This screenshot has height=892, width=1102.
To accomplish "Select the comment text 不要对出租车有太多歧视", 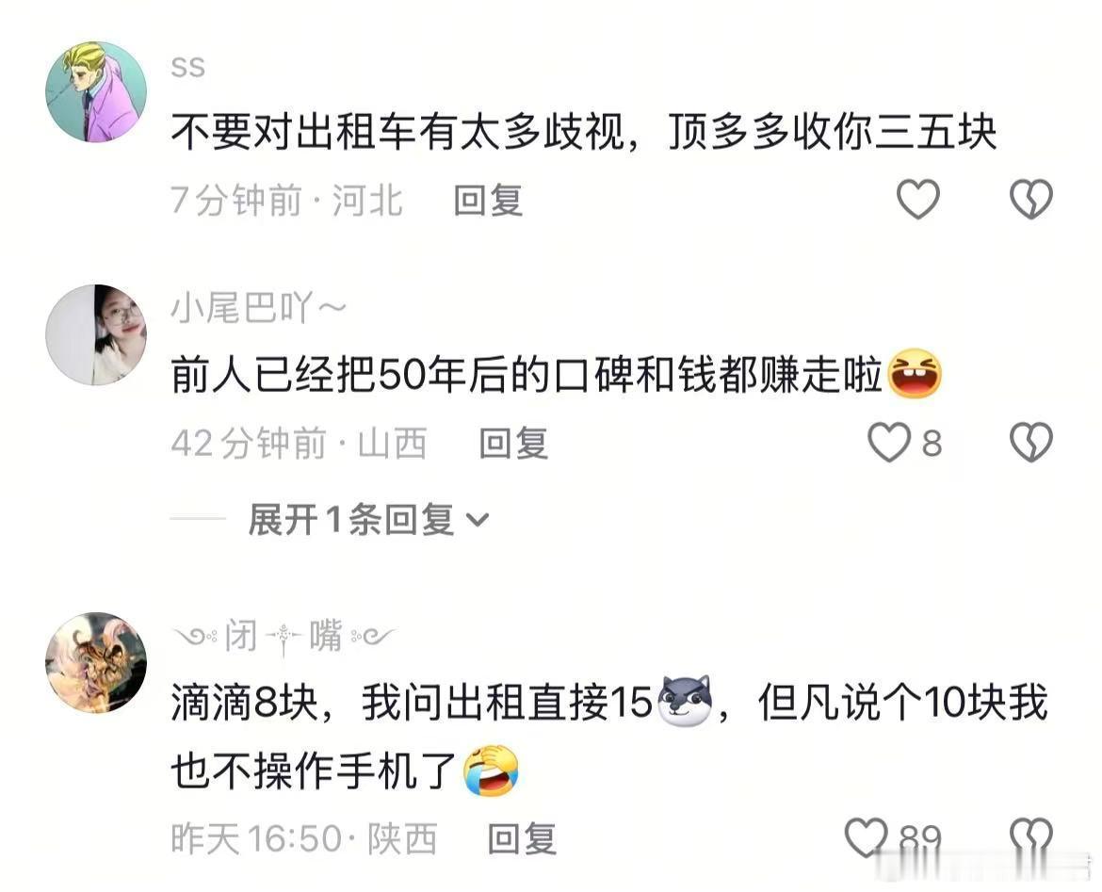I will tap(397, 132).
